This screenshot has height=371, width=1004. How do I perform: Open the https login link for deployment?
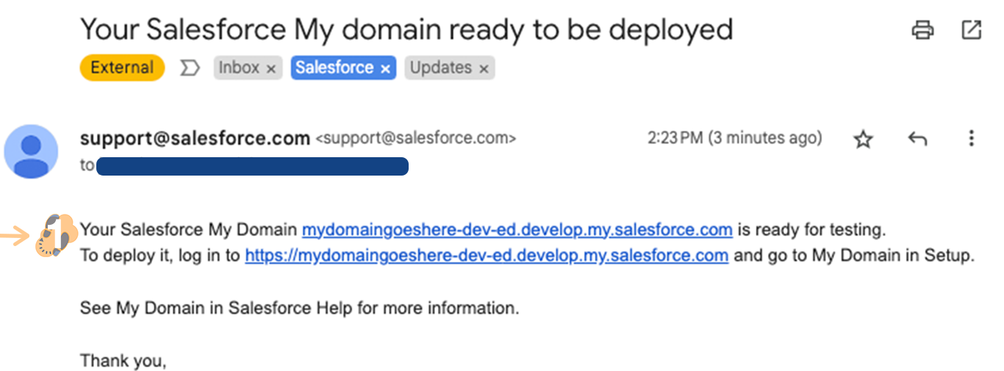click(486, 256)
